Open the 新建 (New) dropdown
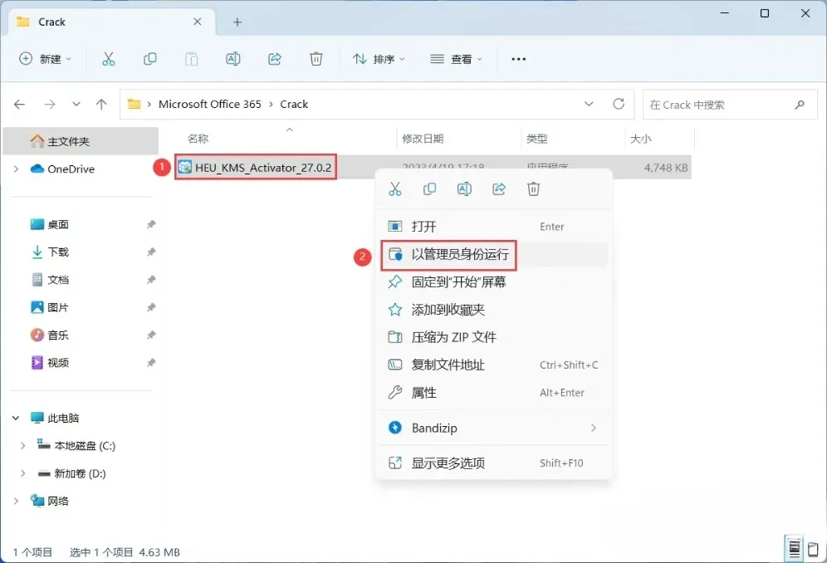This screenshot has width=827, height=563. pyautogui.click(x=45, y=59)
